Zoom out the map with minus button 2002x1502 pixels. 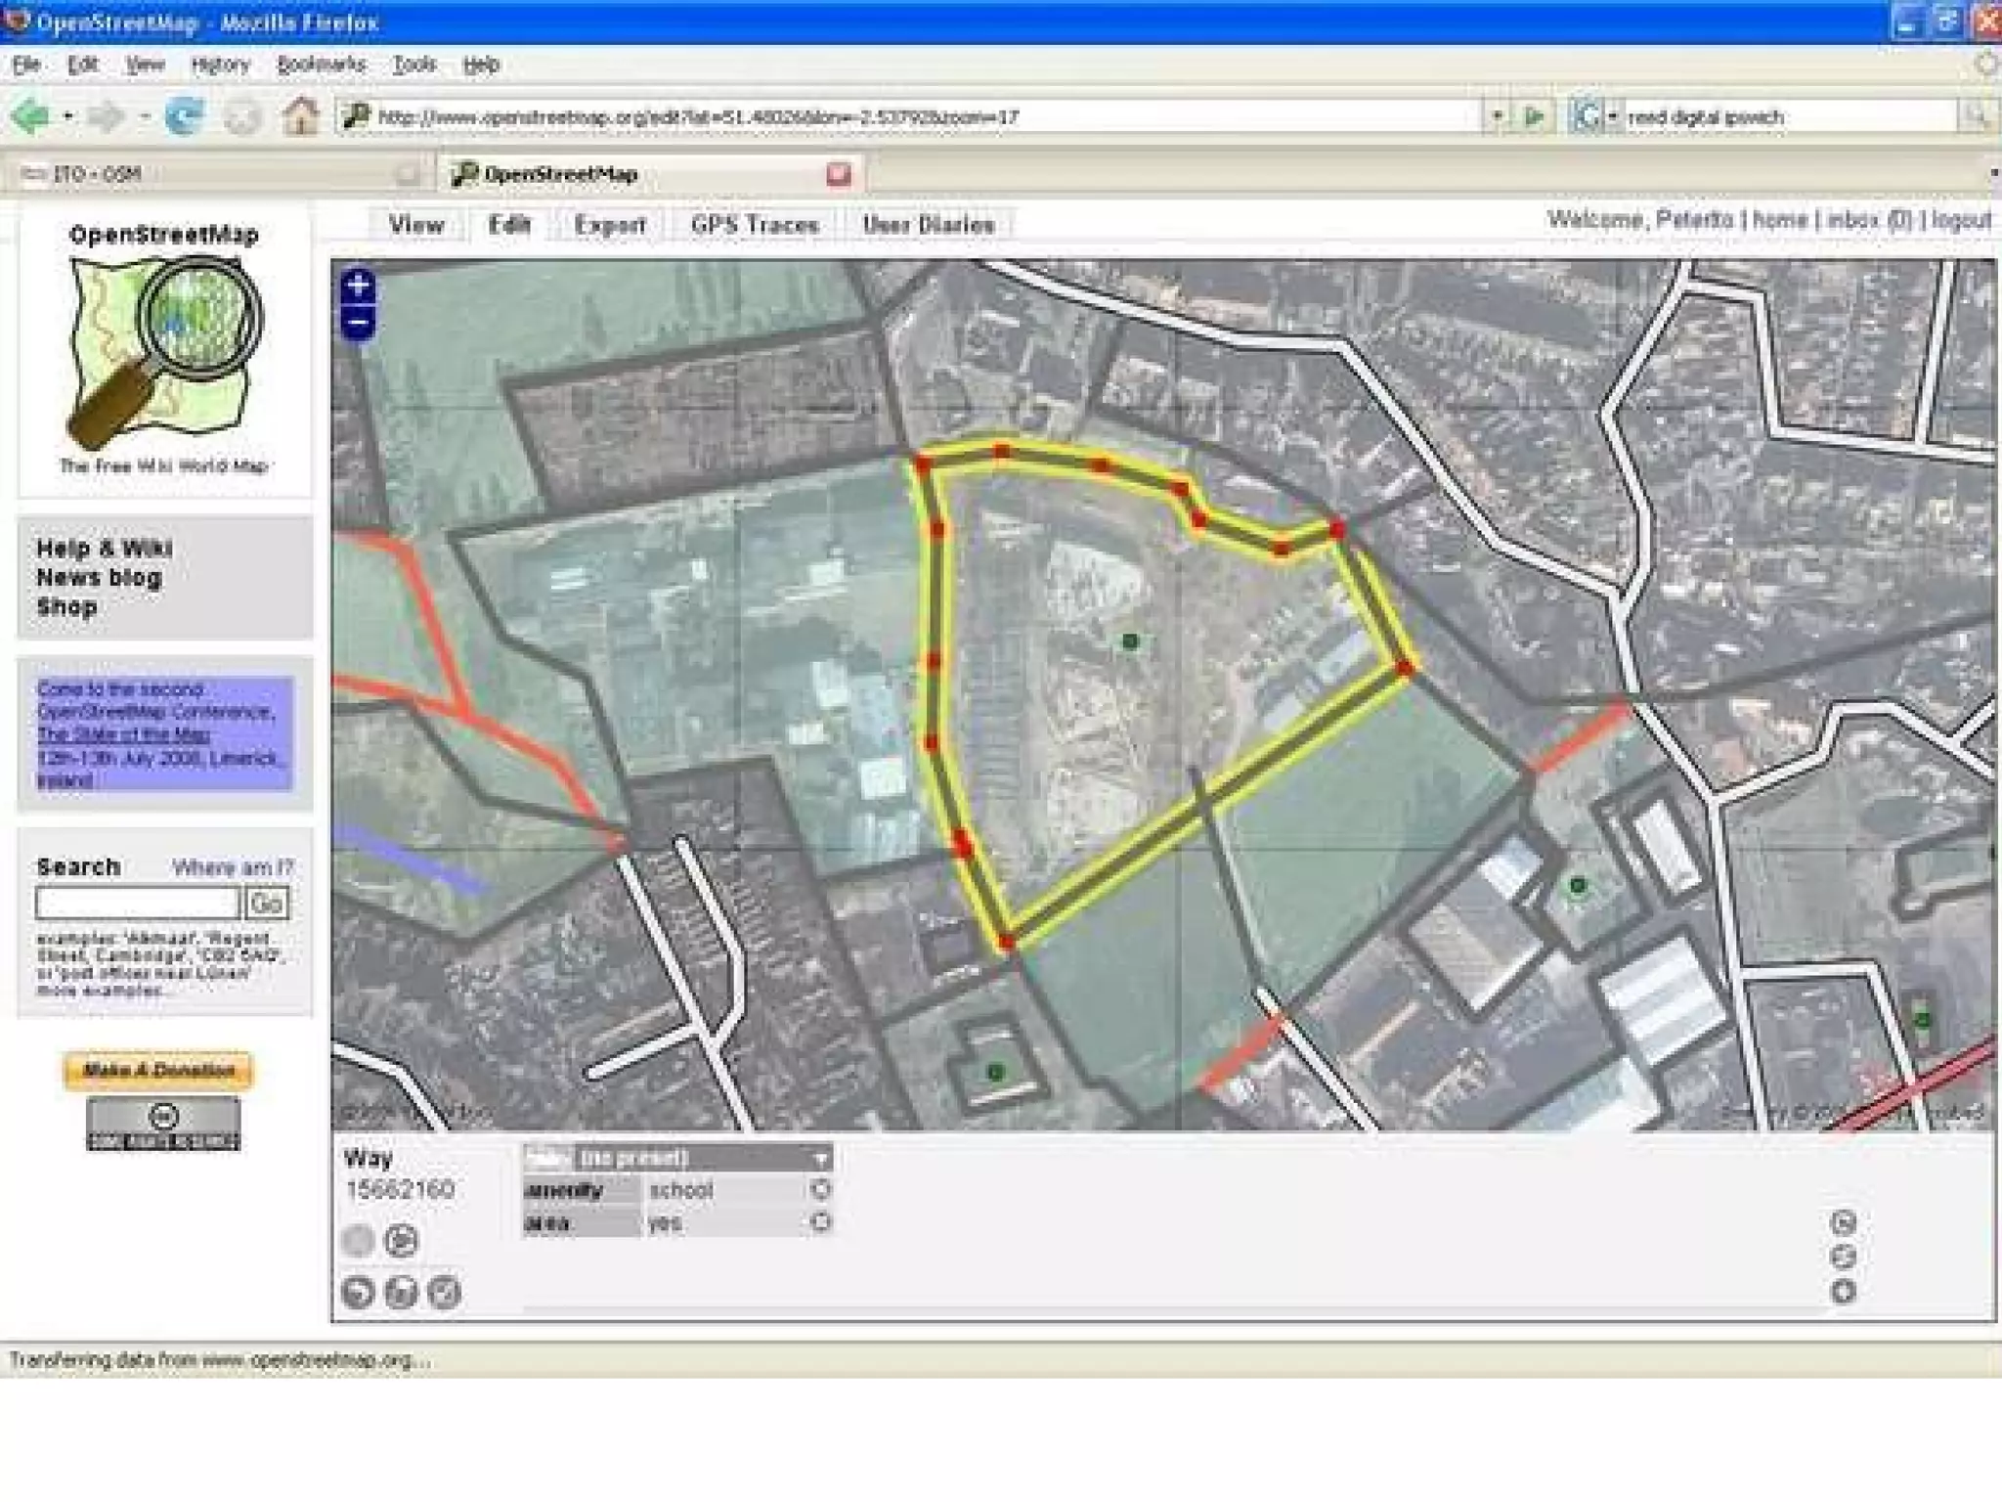tap(358, 323)
